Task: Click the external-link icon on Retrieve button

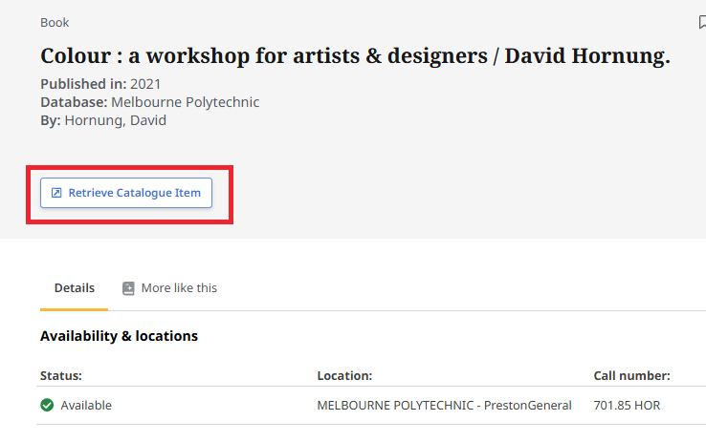Action: (56, 193)
